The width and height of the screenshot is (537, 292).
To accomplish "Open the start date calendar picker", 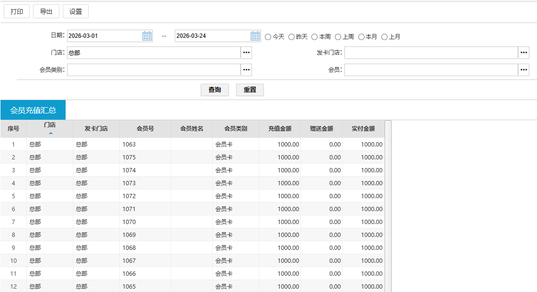I will 147,36.
